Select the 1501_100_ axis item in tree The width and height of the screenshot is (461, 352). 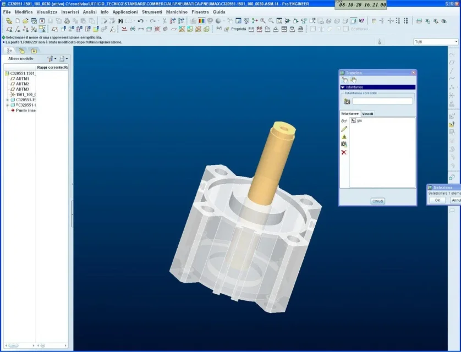point(23,95)
